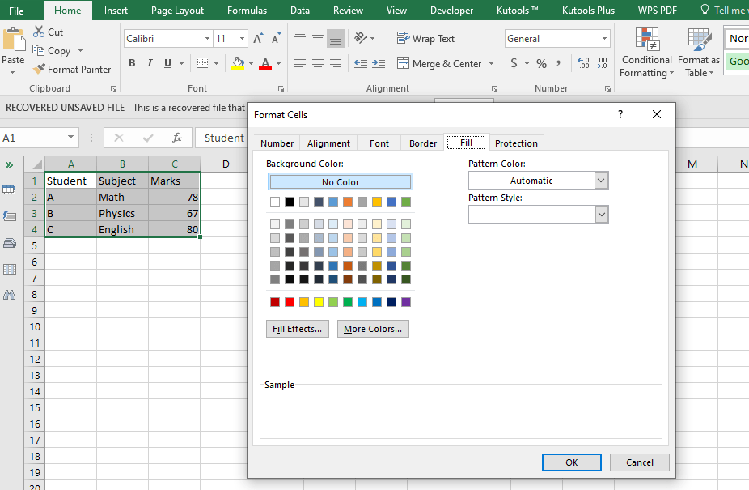Image resolution: width=749 pixels, height=490 pixels.
Task: Toggle Bold formatting
Action: [x=132, y=63]
